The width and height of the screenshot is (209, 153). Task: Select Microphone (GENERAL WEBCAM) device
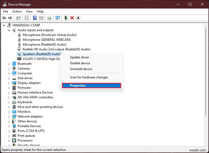tap(46, 39)
